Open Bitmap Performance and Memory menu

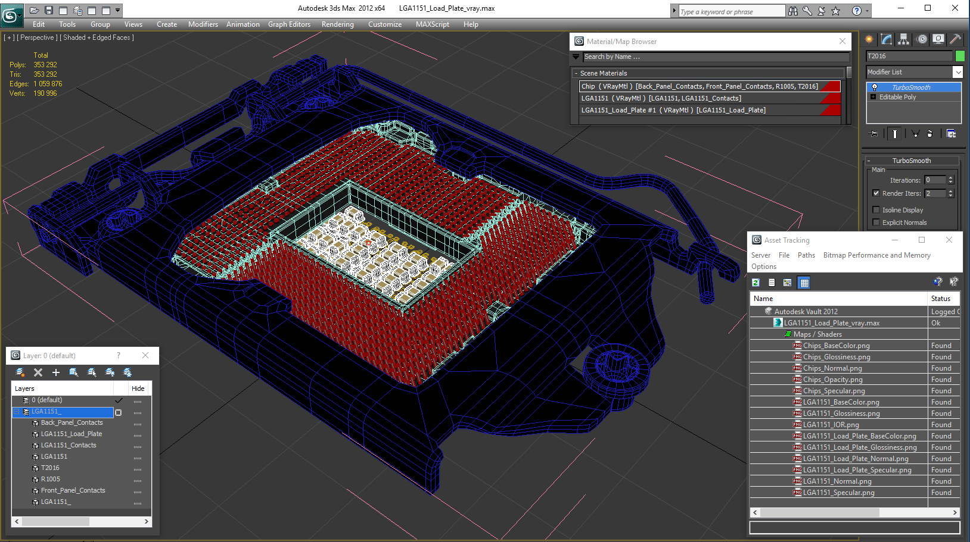[x=876, y=255]
